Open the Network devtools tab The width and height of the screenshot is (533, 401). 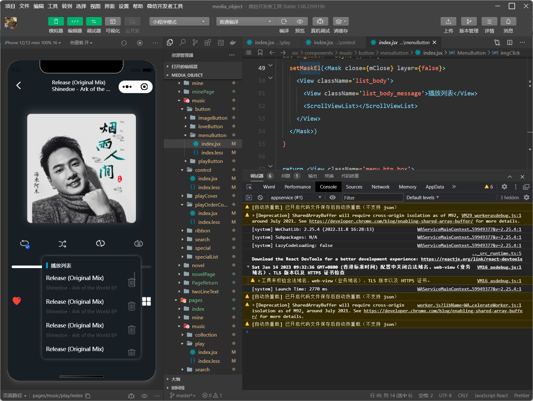[380, 187]
